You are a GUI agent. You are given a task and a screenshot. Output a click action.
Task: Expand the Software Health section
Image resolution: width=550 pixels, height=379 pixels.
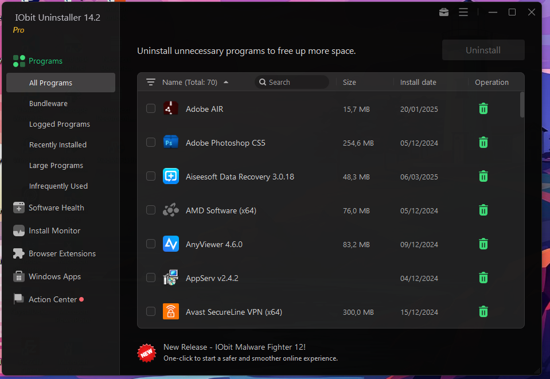tap(56, 208)
